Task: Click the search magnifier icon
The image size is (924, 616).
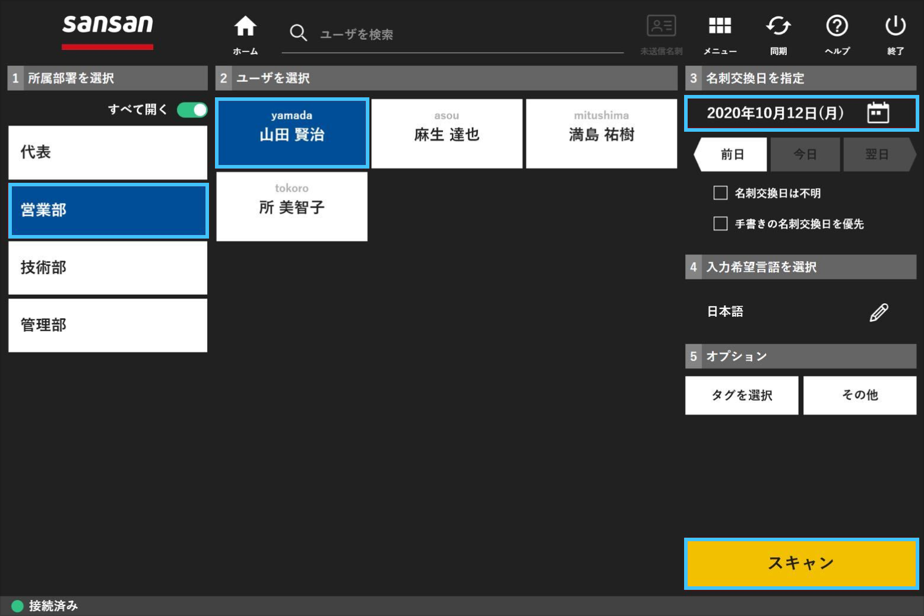Action: (x=298, y=33)
